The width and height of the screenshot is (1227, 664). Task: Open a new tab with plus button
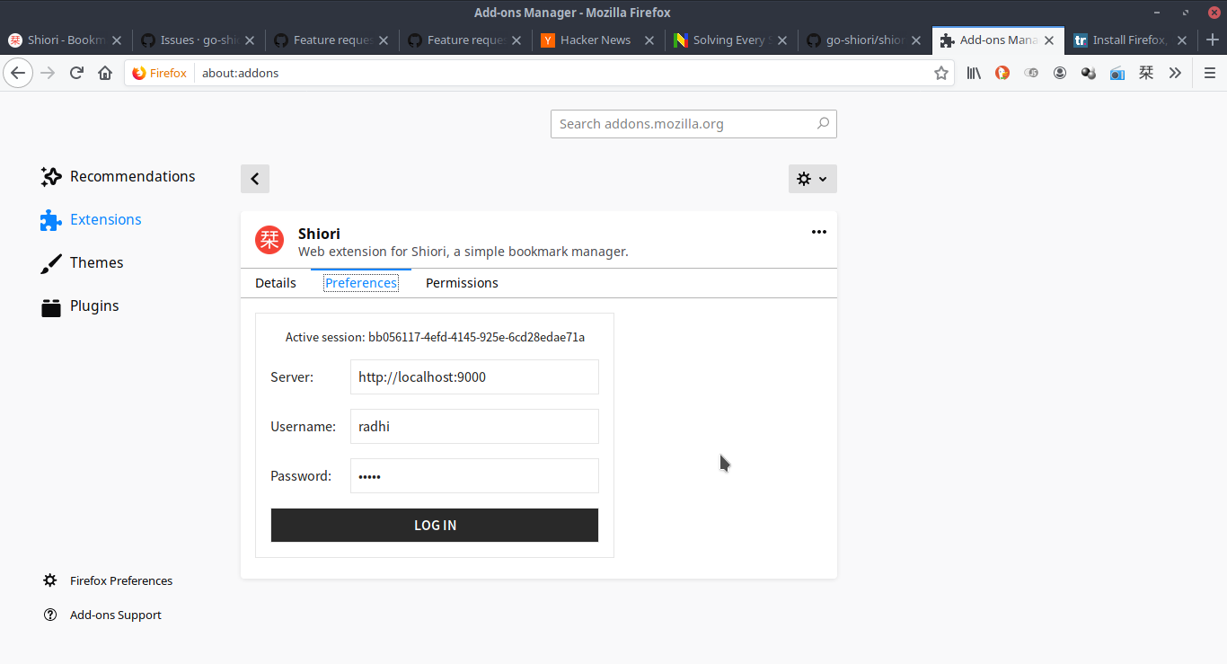coord(1213,40)
